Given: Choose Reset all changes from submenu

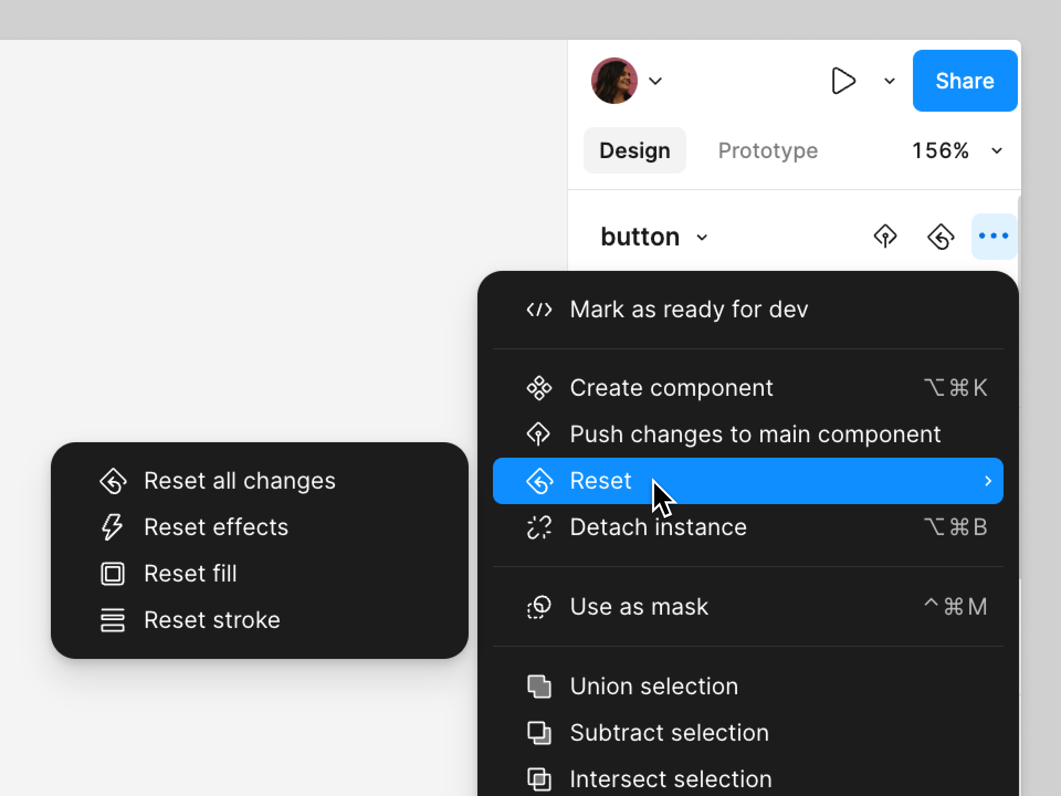Looking at the screenshot, I should click(x=239, y=481).
